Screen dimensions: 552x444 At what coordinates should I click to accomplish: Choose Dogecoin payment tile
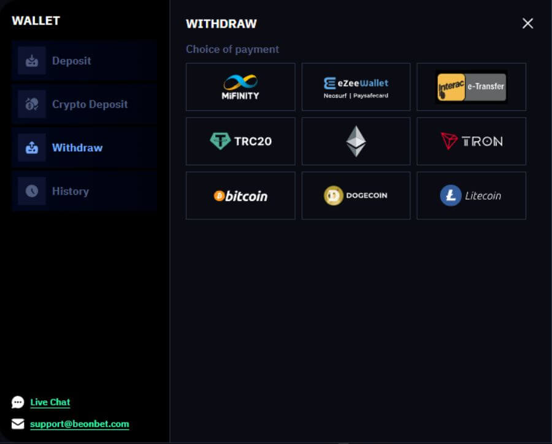coord(356,195)
